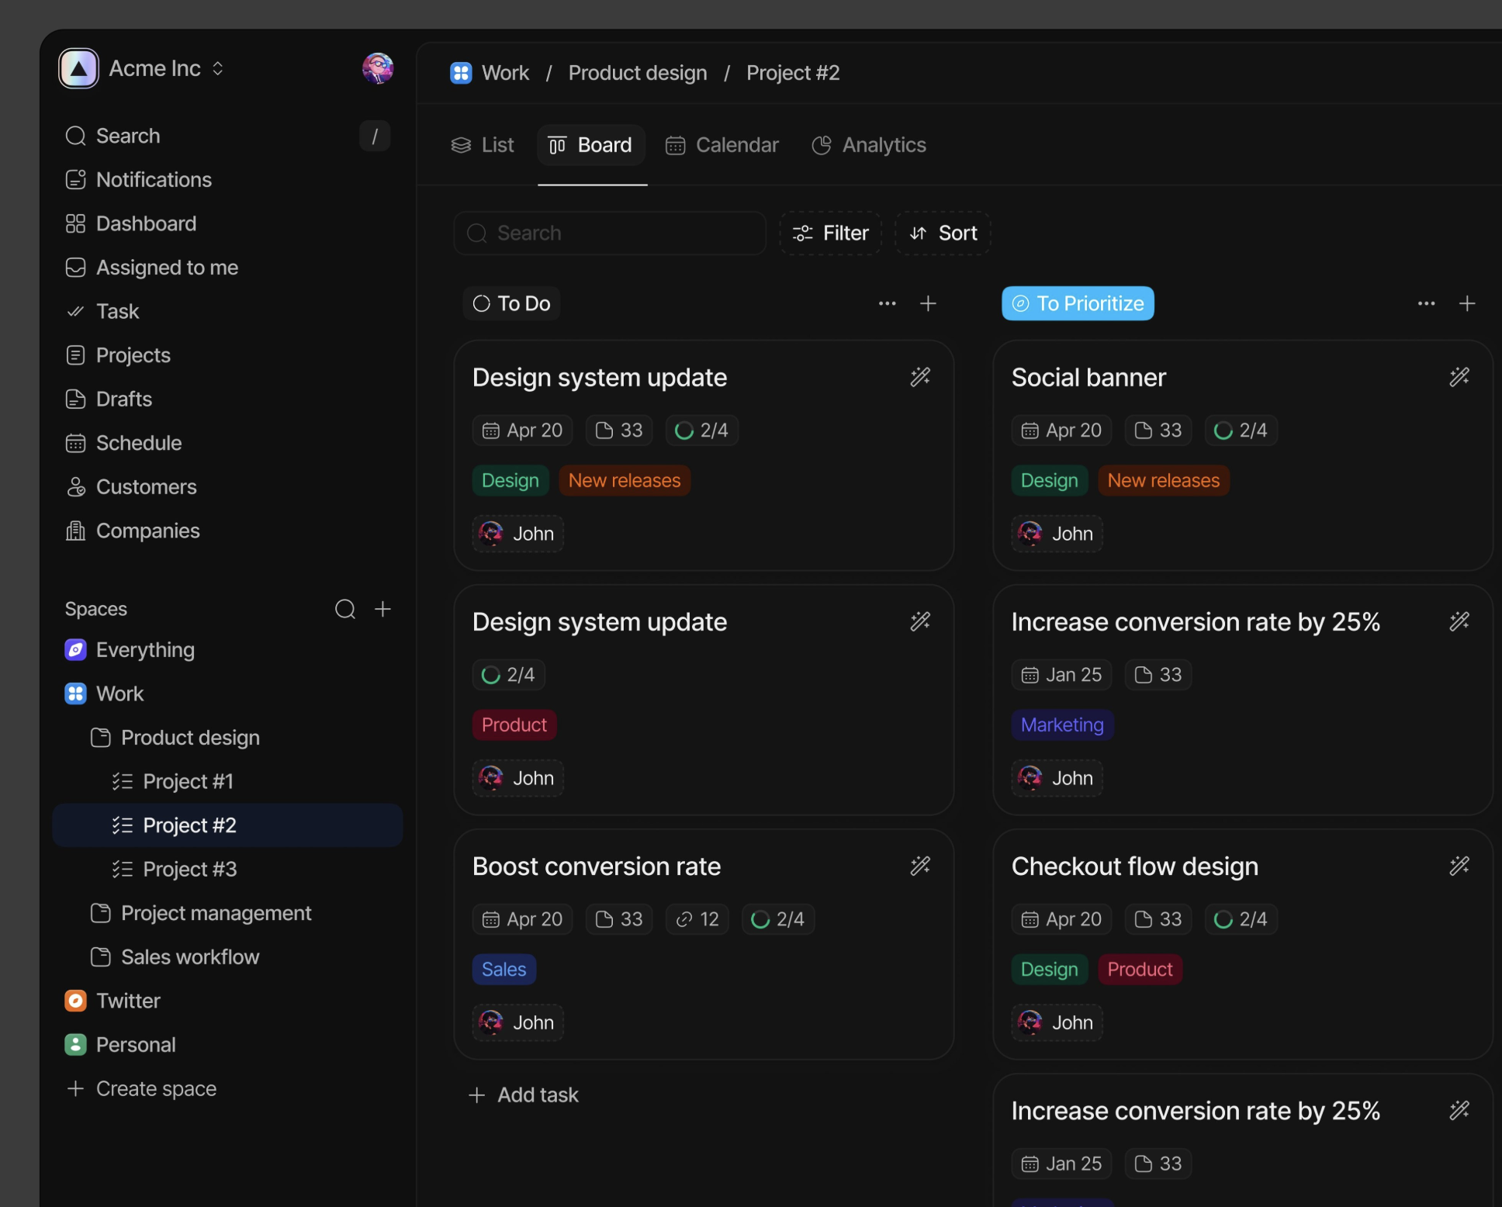Viewport: 1502px width, 1207px height.
Task: Click Add task under To Do
Action: click(524, 1095)
